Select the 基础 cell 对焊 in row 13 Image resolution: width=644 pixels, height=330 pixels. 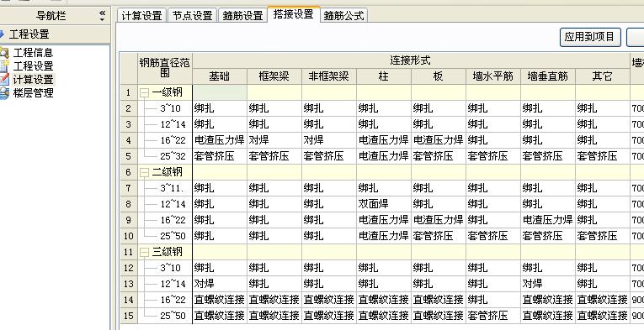[220, 284]
